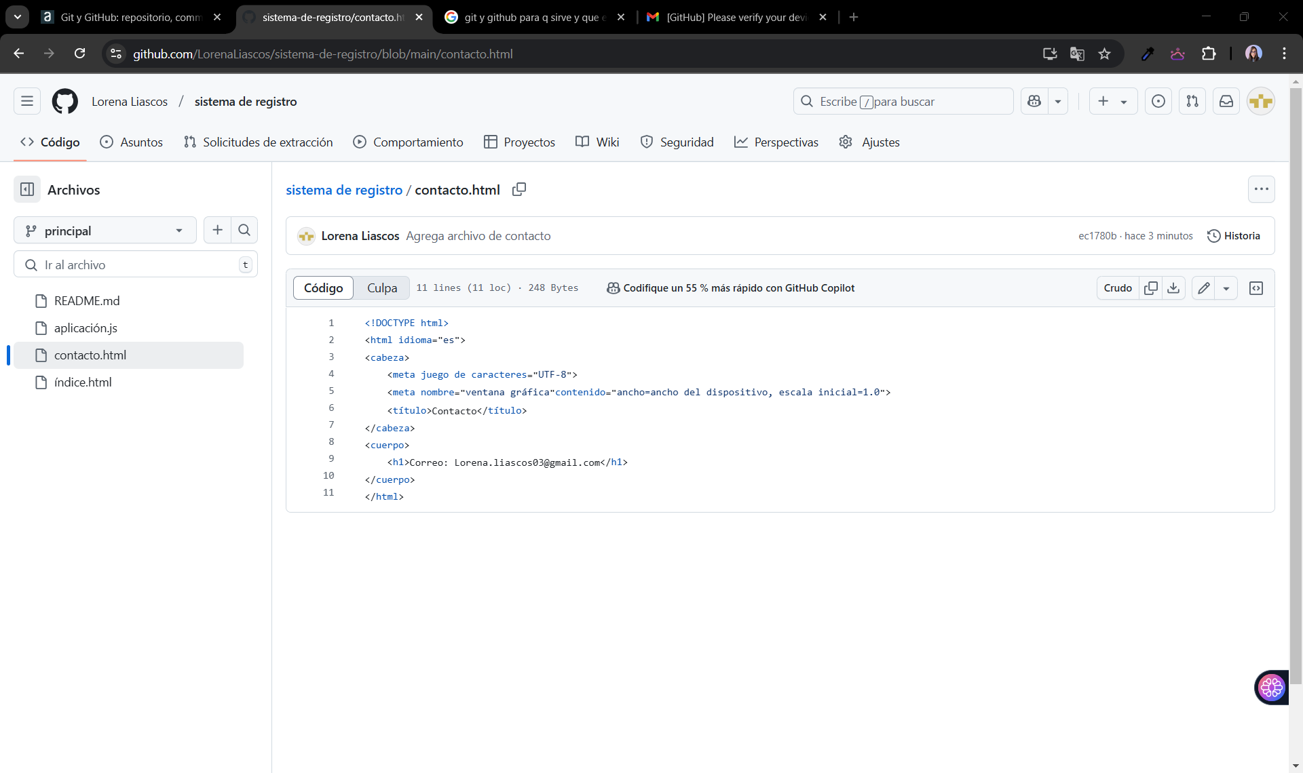Viewport: 1303px width, 773px height.
Task: Click the download raw file icon
Action: 1174,288
